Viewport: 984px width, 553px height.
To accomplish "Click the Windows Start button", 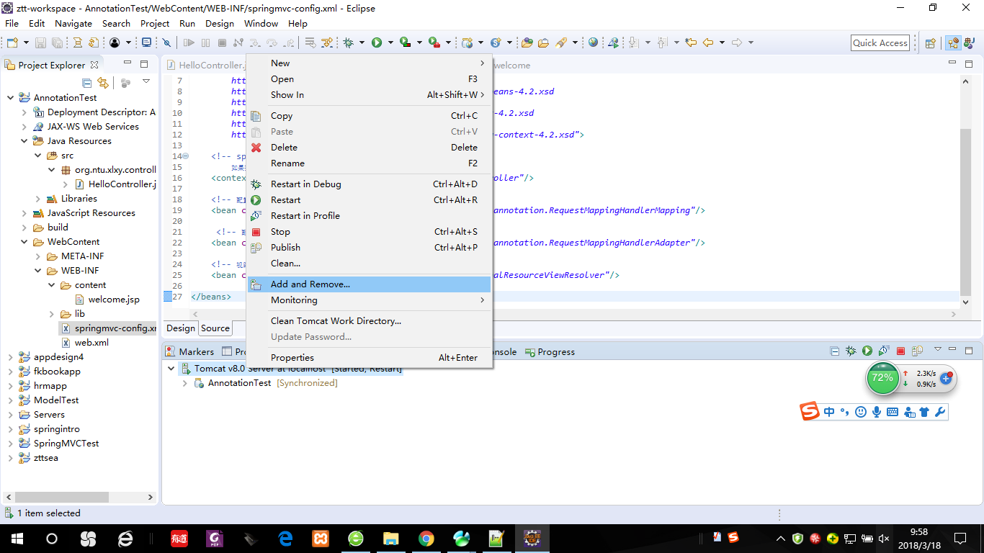I will pos(17,539).
